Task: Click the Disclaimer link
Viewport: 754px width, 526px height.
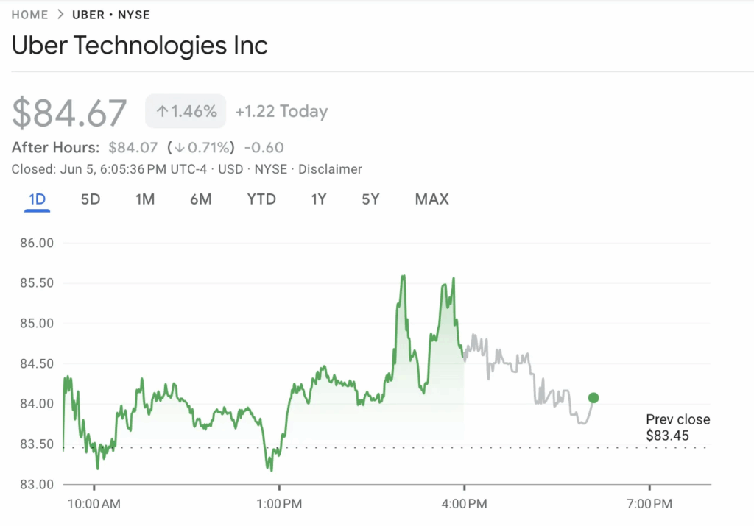Action: pos(330,169)
